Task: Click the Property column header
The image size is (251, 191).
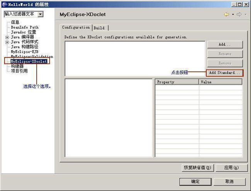Action: coord(177,82)
